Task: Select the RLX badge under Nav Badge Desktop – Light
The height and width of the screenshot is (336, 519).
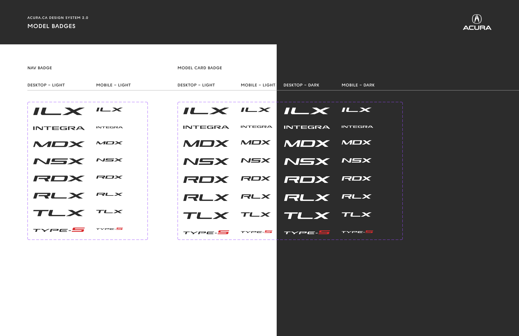Action: tap(59, 196)
